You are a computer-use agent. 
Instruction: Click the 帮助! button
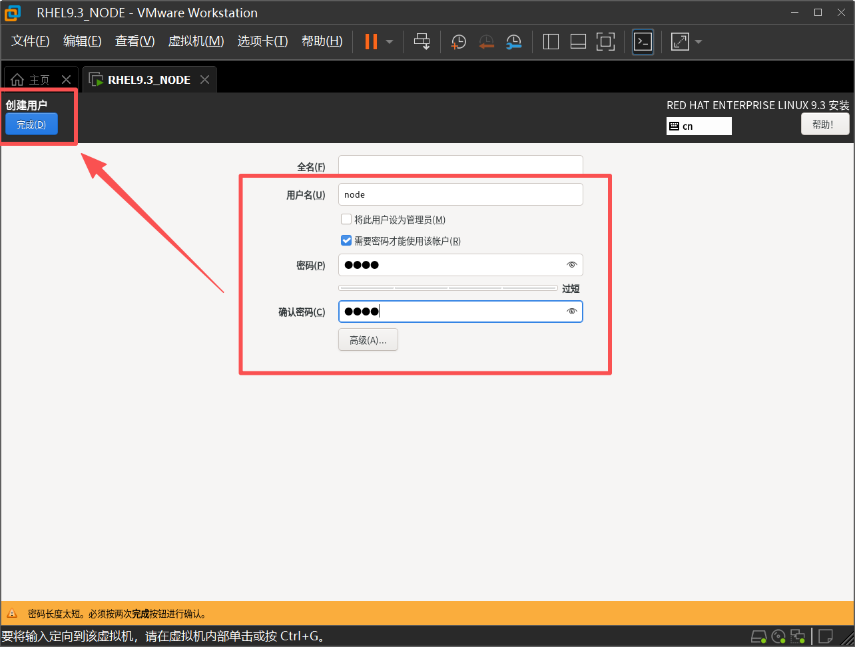tap(825, 124)
